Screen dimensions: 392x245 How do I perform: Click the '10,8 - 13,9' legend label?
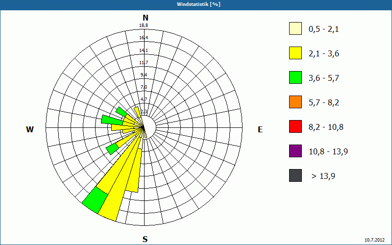click(x=328, y=152)
